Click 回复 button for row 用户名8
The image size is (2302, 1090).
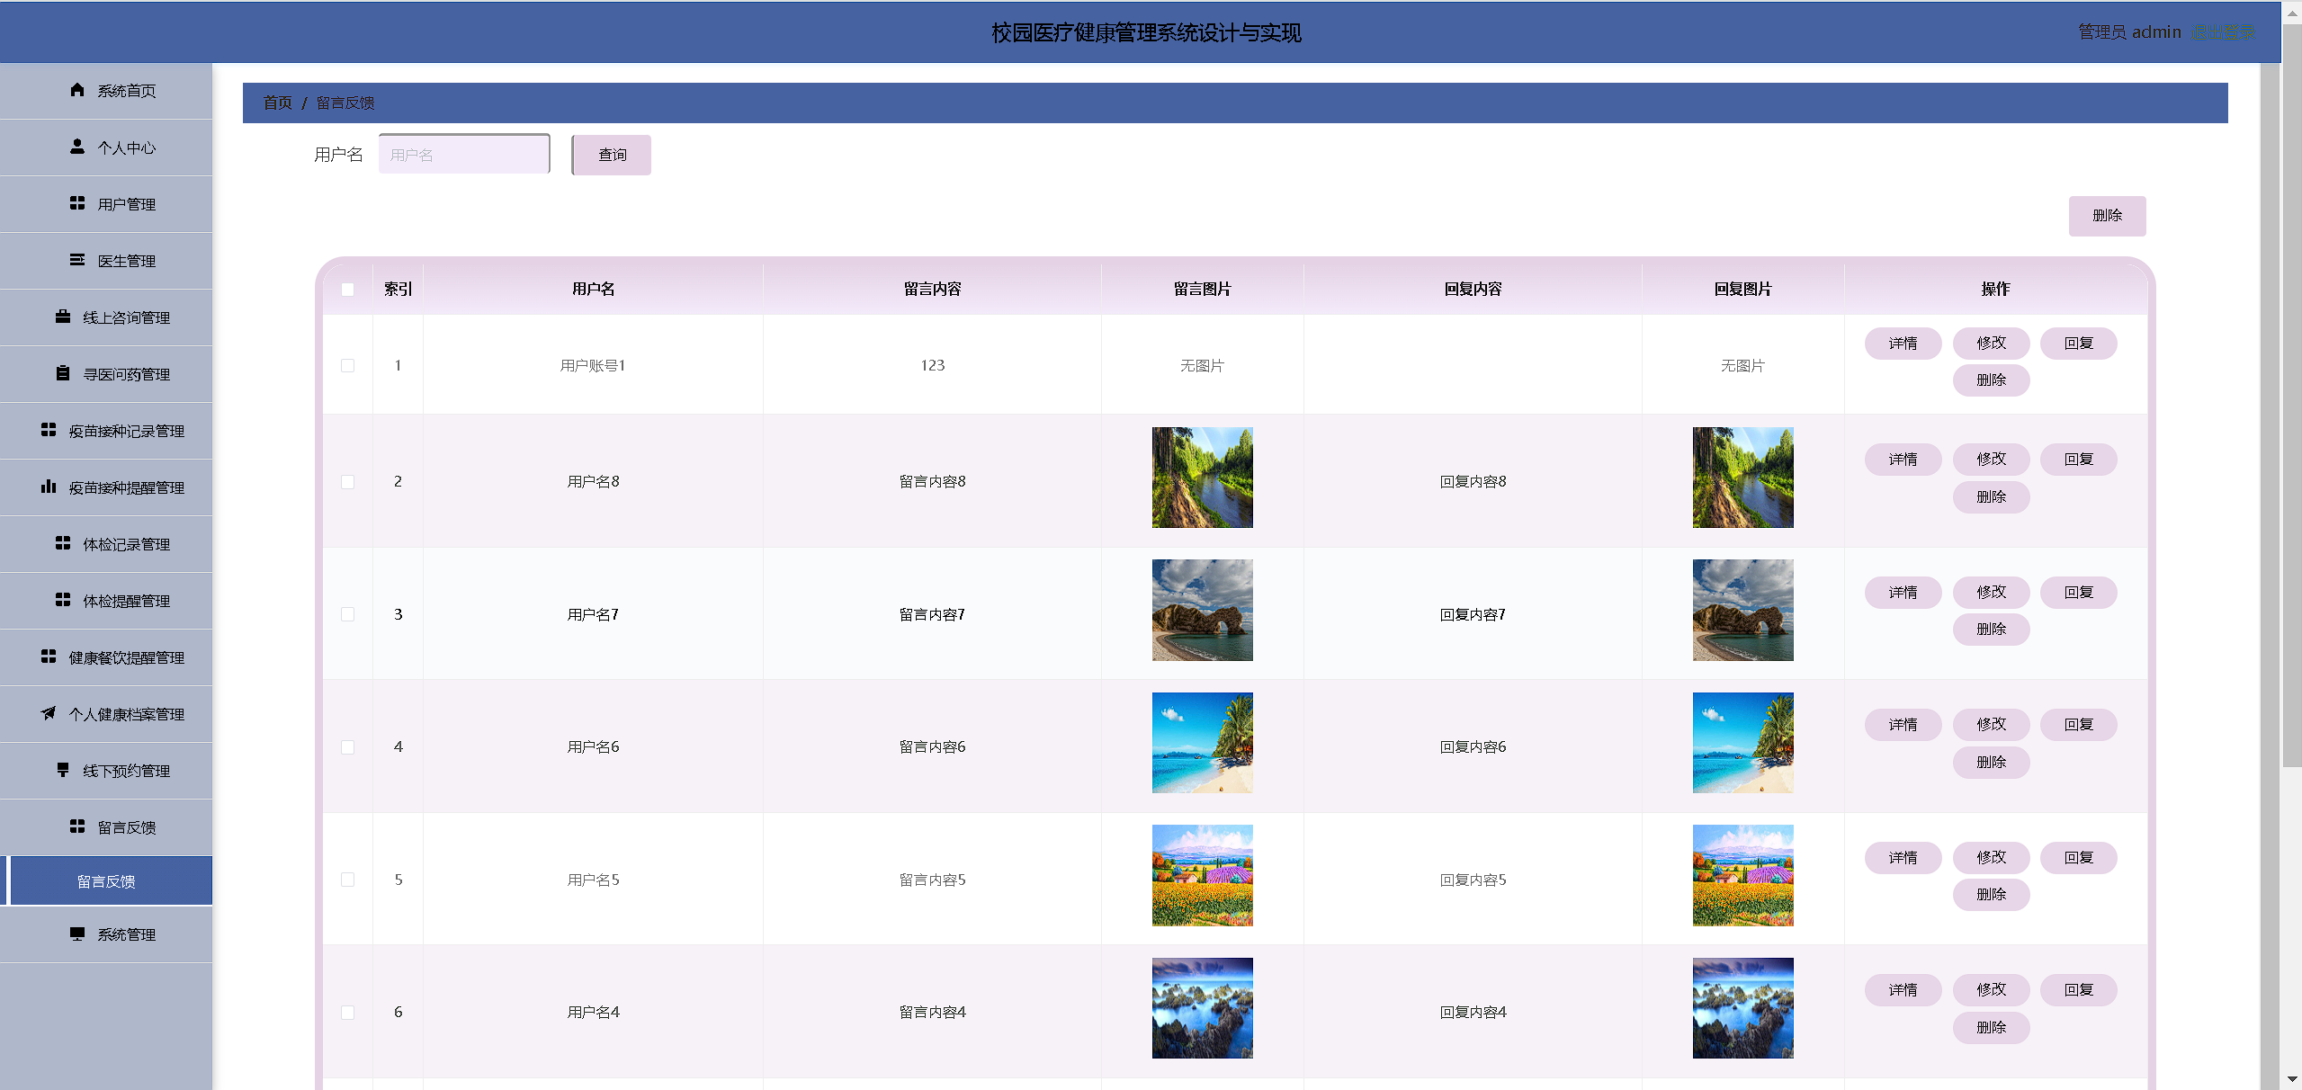[x=2078, y=460]
